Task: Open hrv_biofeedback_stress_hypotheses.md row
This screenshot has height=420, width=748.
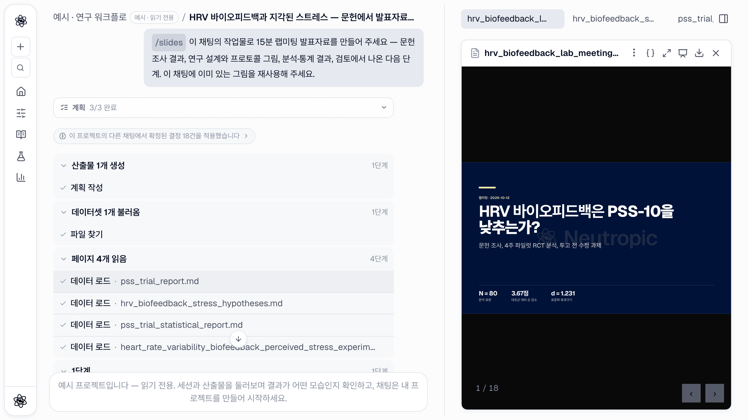Action: tap(224, 303)
